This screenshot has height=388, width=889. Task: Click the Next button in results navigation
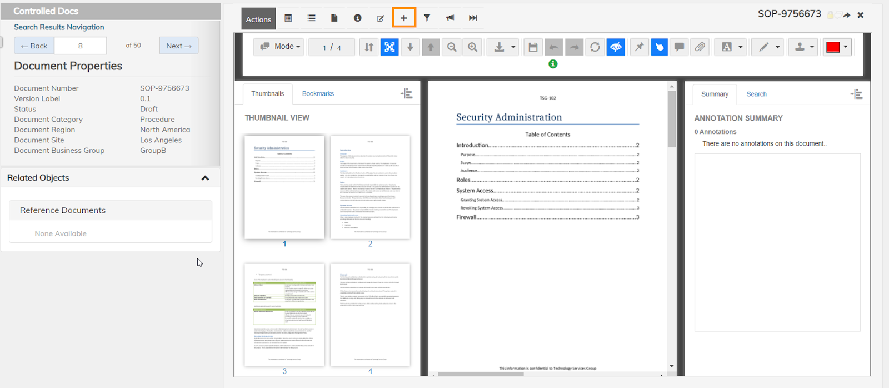point(179,46)
